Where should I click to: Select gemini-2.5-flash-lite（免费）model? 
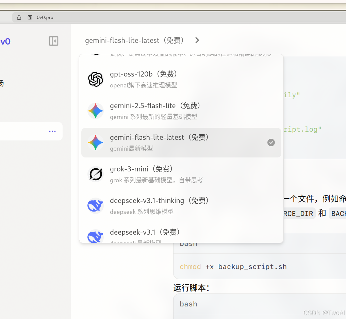[x=181, y=111]
